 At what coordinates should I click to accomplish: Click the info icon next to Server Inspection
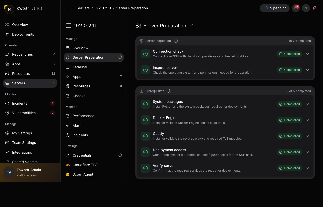176,41
